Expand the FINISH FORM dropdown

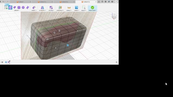coord(92,10)
